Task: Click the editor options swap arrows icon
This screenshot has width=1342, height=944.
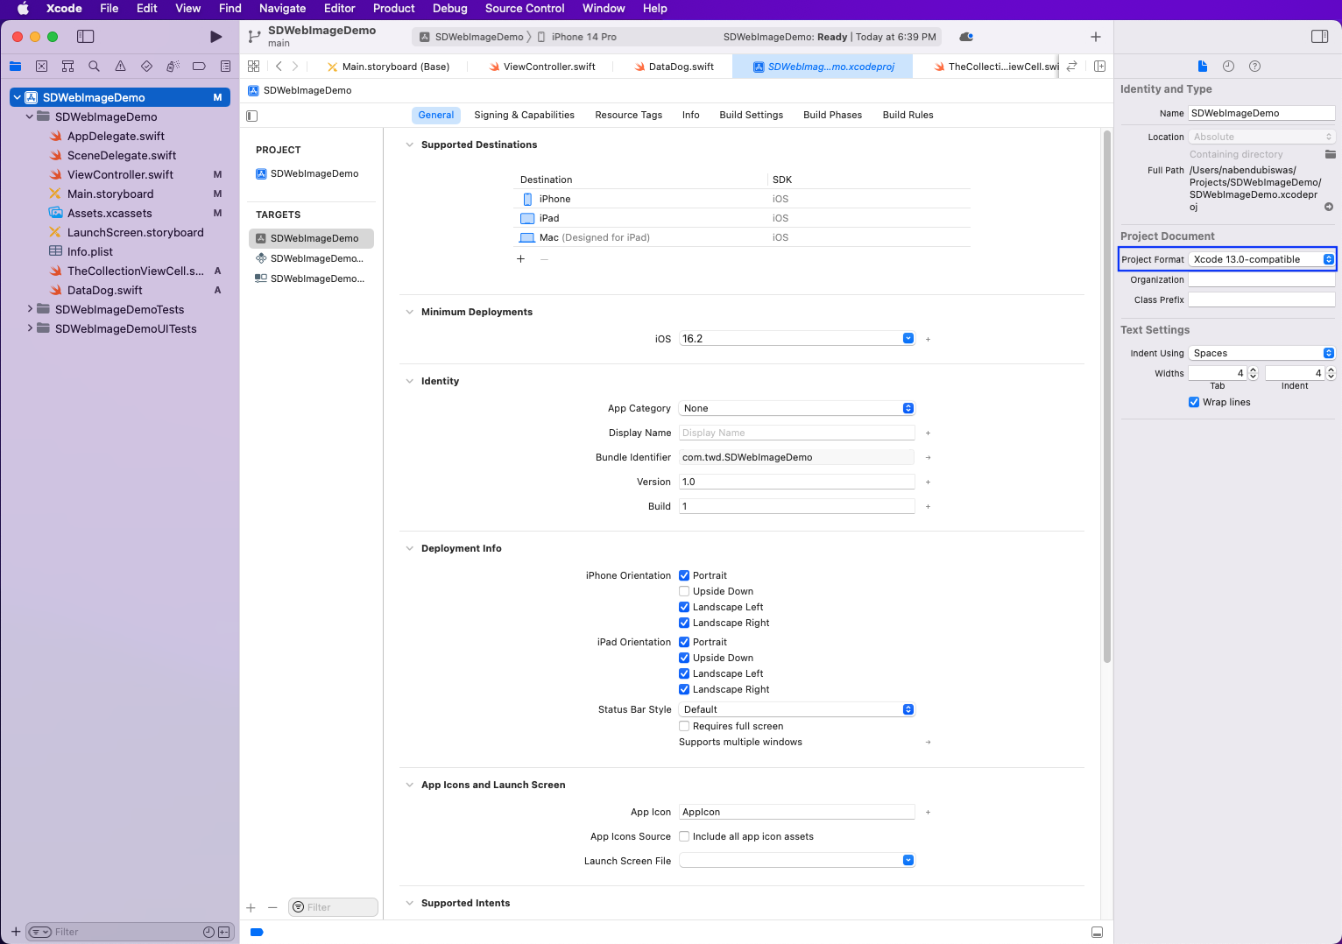Action: coord(1071,67)
